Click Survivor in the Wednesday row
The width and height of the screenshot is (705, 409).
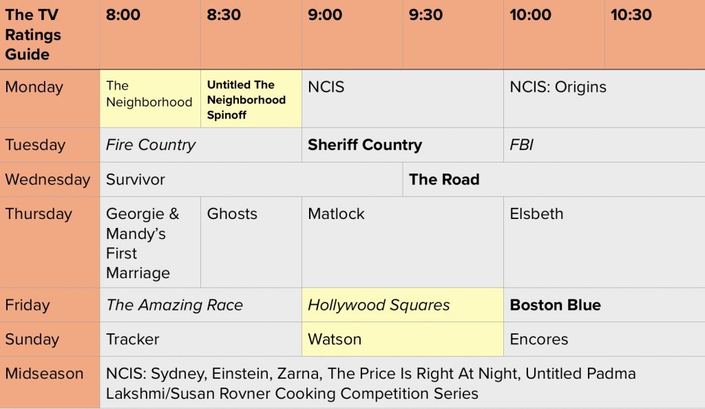[136, 180]
